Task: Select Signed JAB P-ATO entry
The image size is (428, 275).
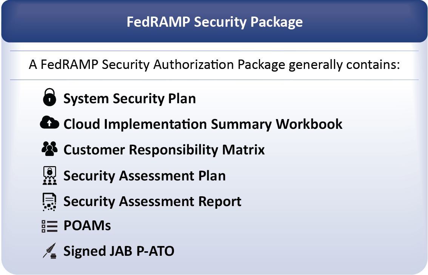Action: point(119,251)
